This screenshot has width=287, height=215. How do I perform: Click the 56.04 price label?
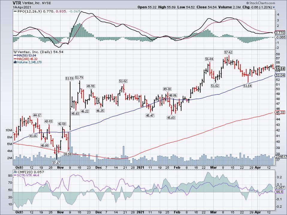[209, 59]
